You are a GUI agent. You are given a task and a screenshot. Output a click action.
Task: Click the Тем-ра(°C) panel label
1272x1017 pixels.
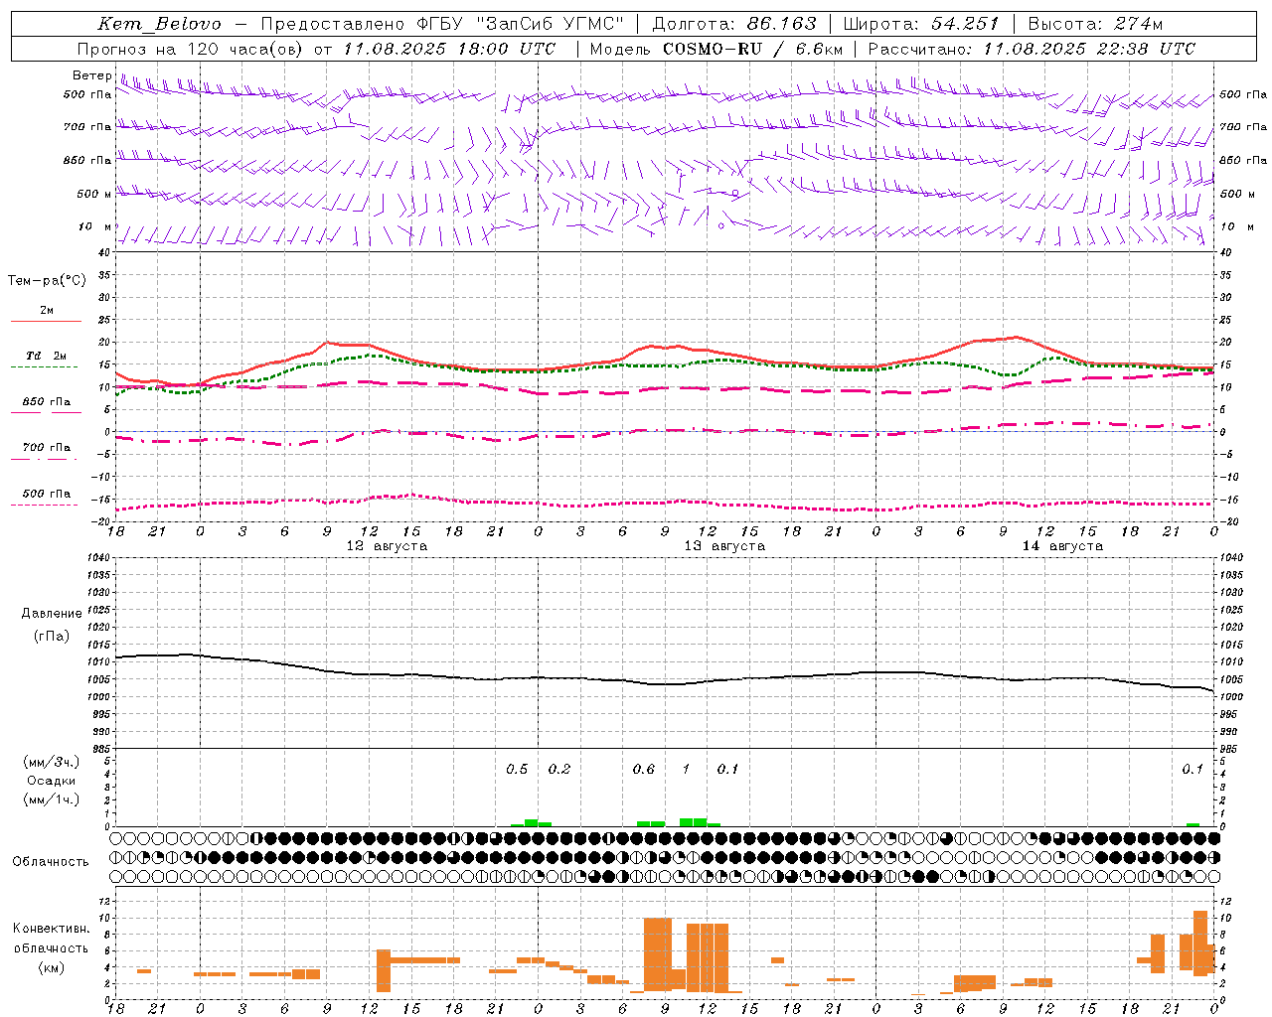[x=47, y=281]
